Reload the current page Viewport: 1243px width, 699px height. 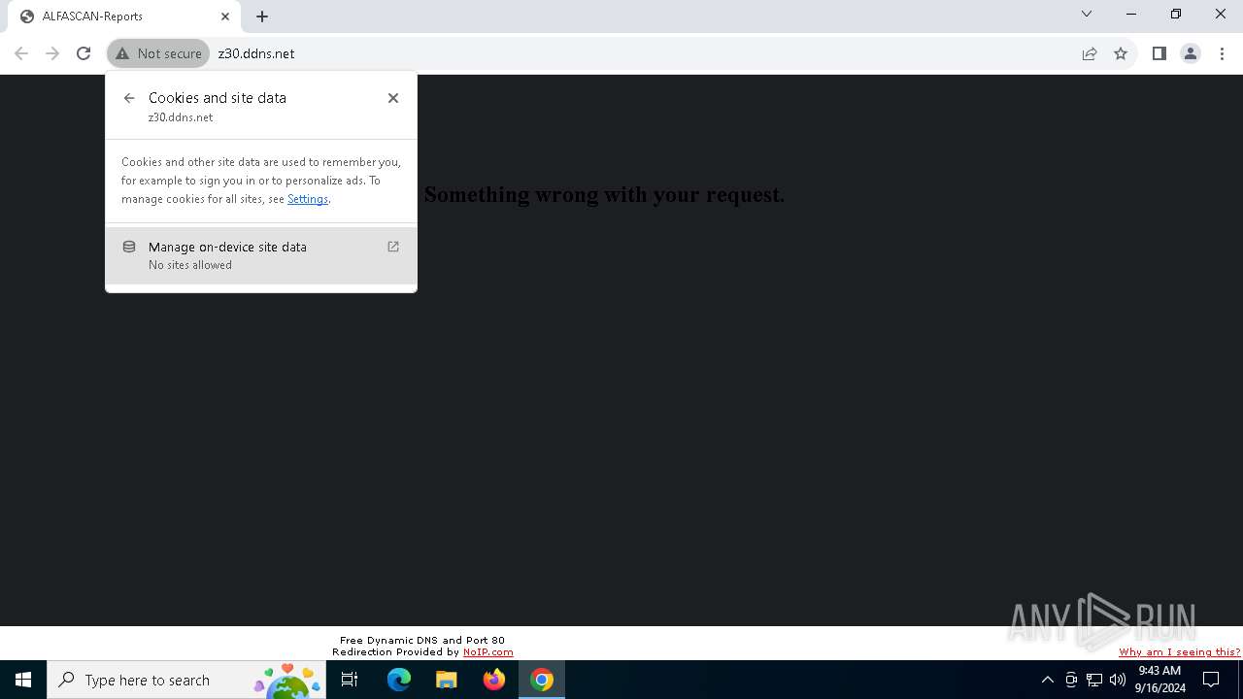pos(84,53)
